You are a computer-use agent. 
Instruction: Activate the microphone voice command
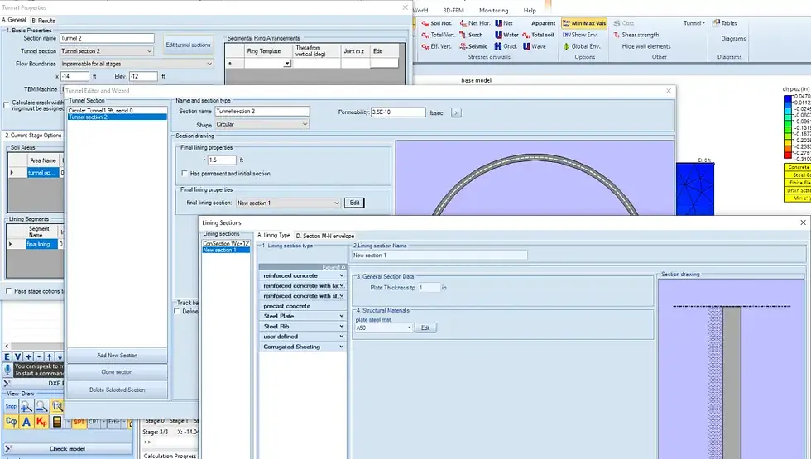coord(7,369)
